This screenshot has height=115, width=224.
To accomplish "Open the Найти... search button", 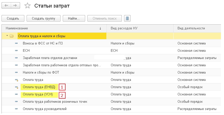I will tap(74, 18).
